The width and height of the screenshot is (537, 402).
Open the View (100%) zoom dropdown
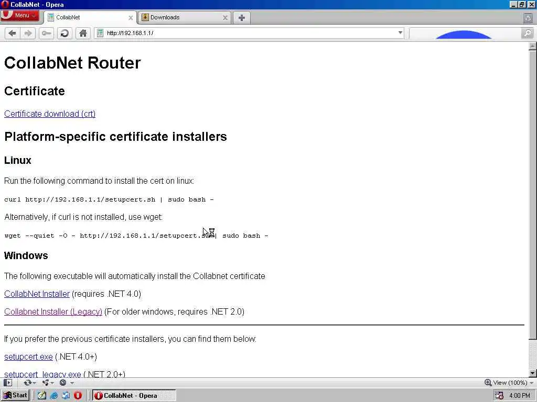click(x=513, y=383)
